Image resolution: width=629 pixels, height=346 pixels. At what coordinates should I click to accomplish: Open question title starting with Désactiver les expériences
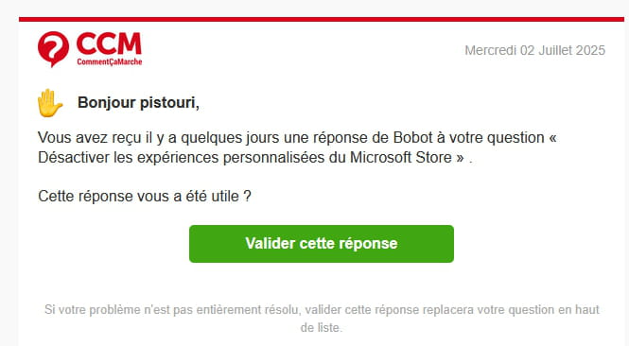coord(246,158)
